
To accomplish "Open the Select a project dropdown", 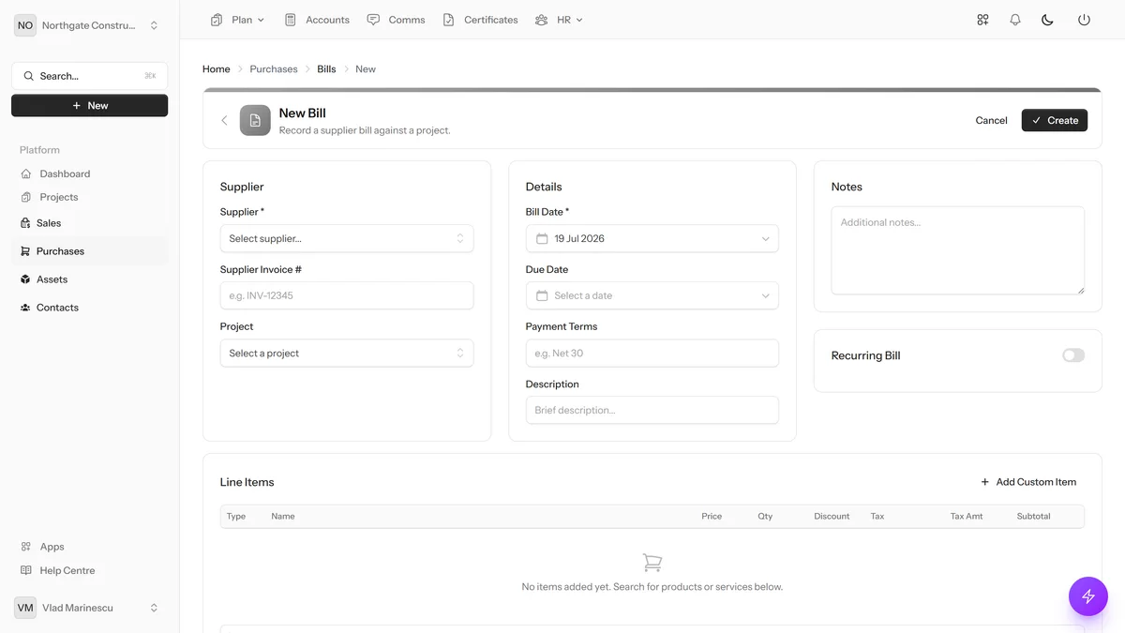I will point(347,353).
